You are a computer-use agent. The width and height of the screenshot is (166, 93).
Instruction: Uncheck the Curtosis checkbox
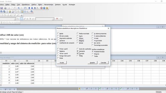click(78, 53)
